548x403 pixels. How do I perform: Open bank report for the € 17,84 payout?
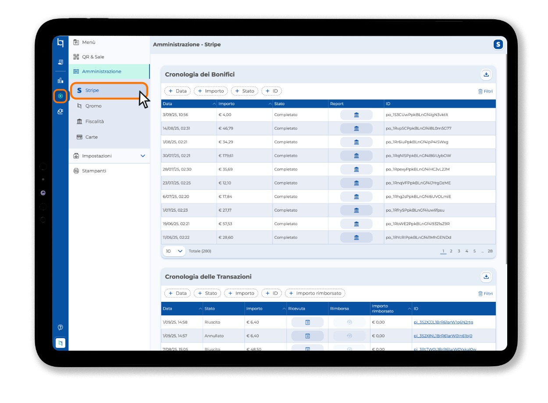[356, 196]
